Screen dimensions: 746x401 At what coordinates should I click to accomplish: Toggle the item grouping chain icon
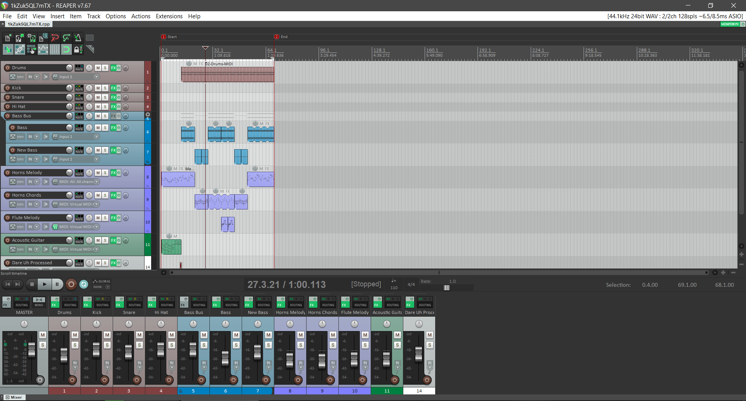tap(19, 49)
